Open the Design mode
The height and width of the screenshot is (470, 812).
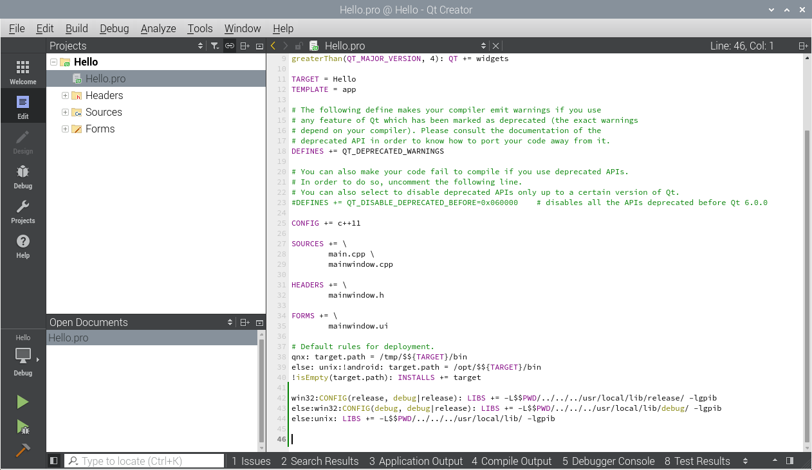coord(23,141)
